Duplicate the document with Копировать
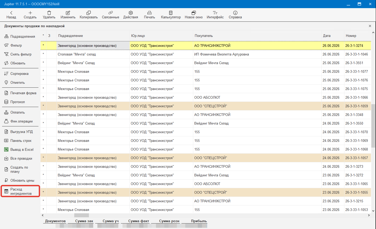The height and width of the screenshot is (229, 376). pyautogui.click(x=89, y=15)
